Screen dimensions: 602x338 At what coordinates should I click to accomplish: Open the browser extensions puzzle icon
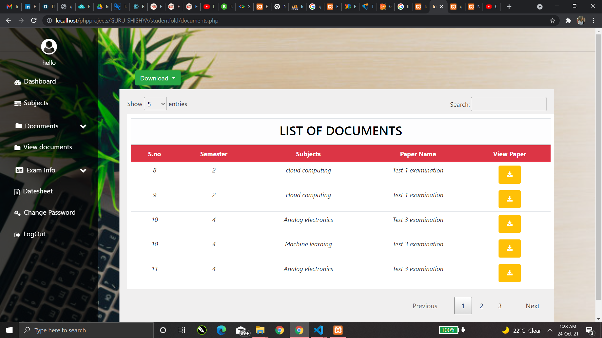(568, 21)
